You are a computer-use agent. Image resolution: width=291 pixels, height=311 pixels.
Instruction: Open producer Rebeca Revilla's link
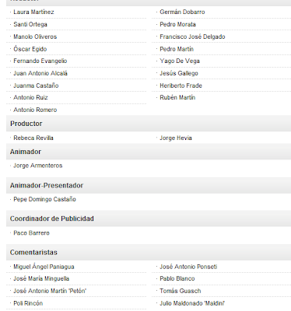pos(33,138)
